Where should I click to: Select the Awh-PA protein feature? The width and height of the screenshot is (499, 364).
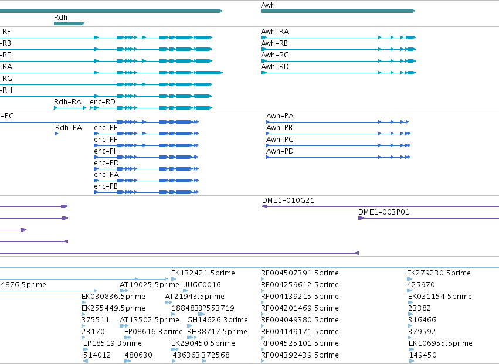pyautogui.click(x=337, y=122)
